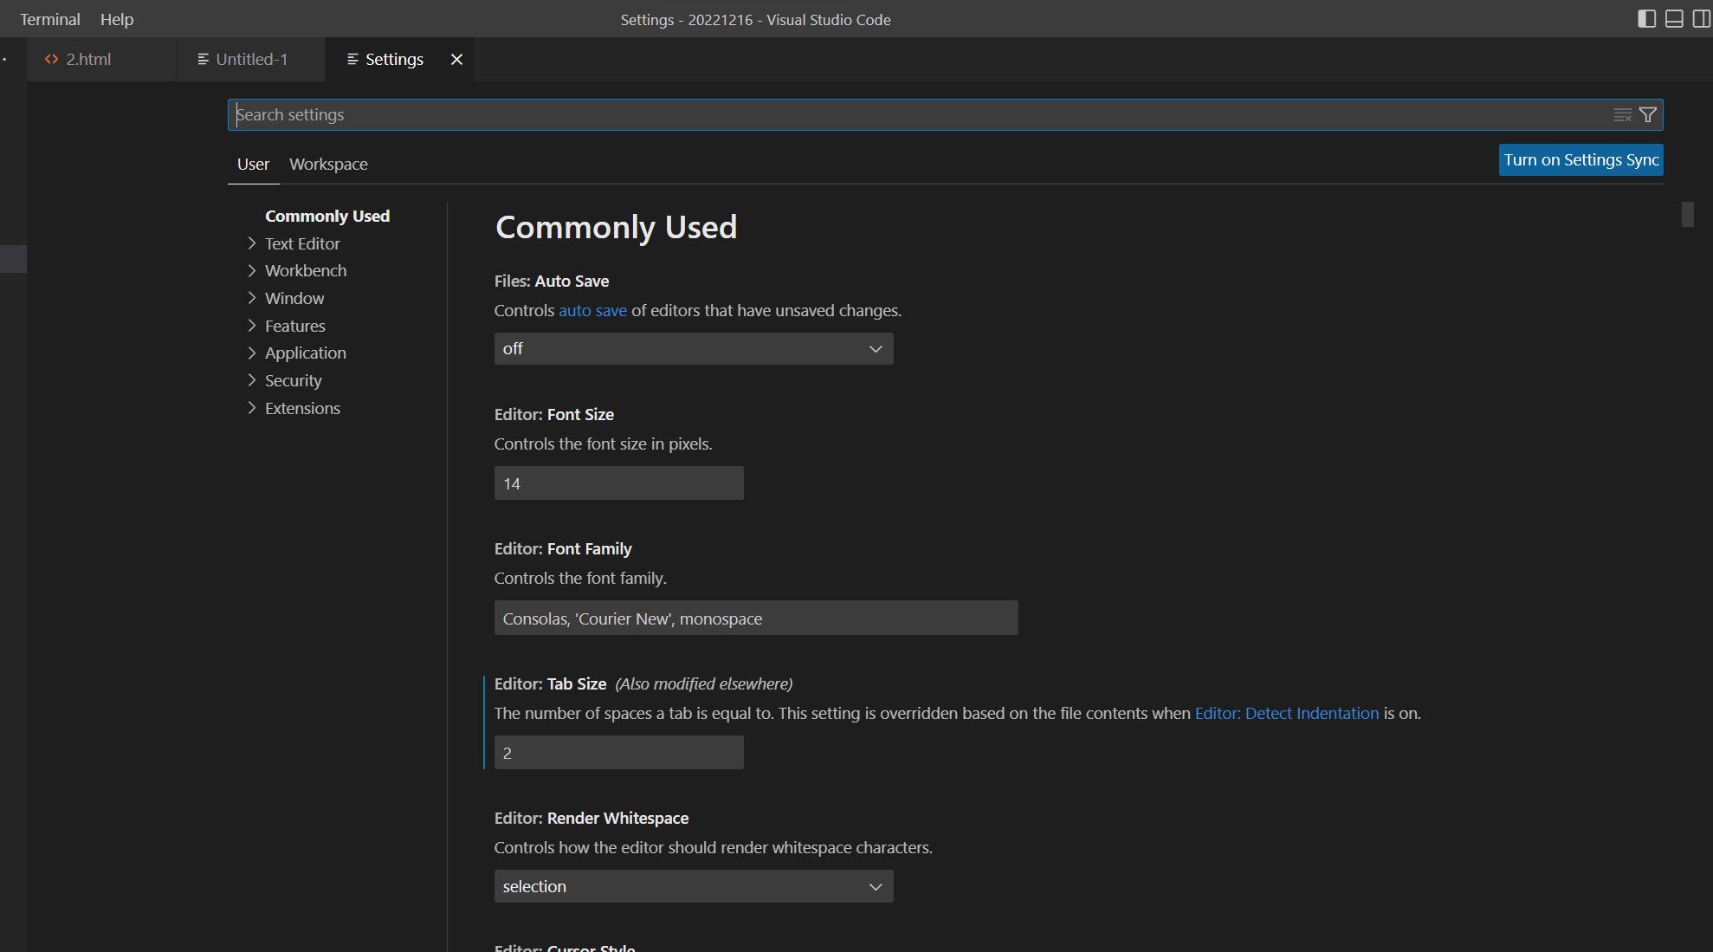Close the Settings tab
Image resolution: width=1713 pixels, height=952 pixels.
456,59
